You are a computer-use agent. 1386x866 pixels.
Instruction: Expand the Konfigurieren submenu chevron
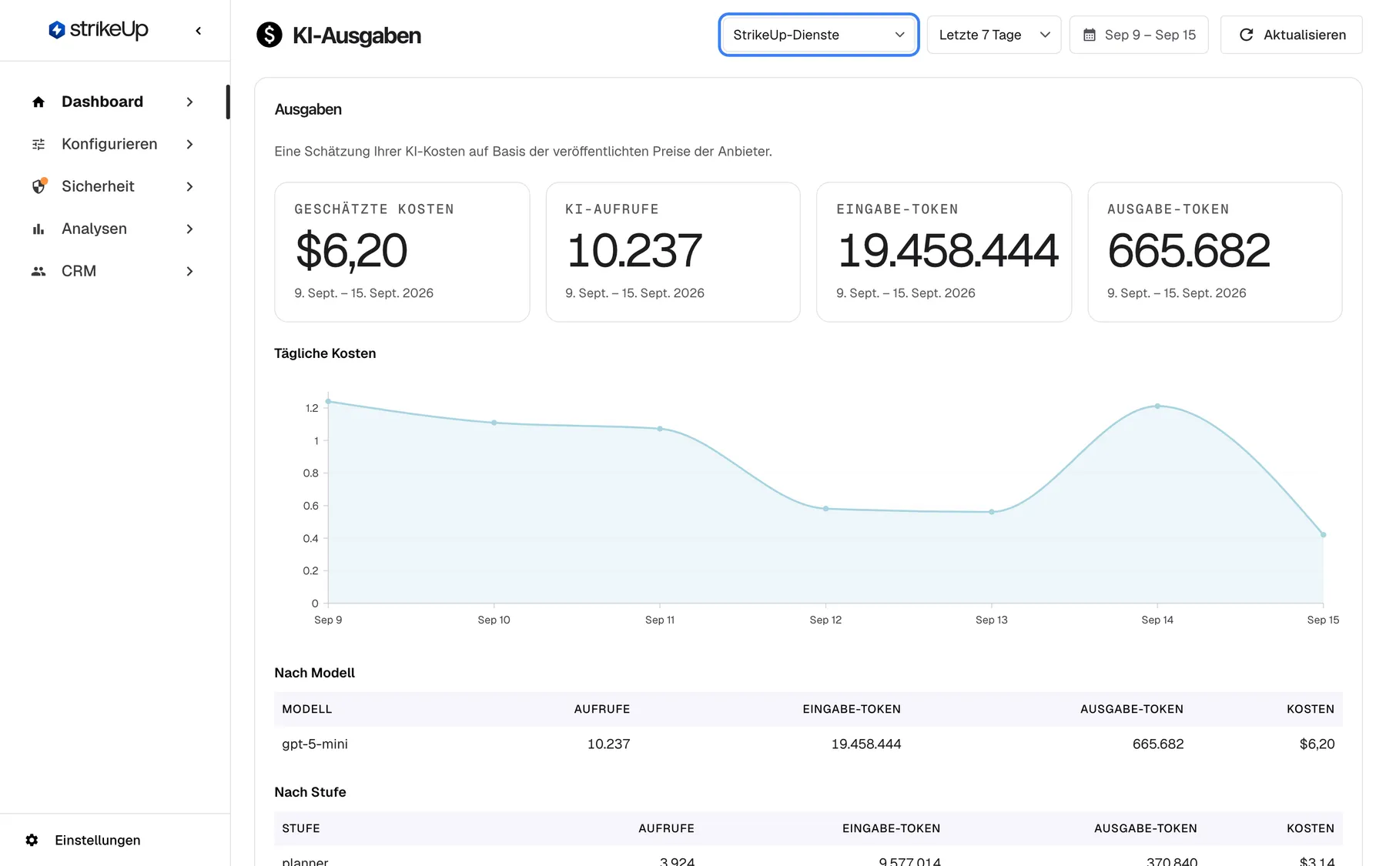tap(189, 144)
